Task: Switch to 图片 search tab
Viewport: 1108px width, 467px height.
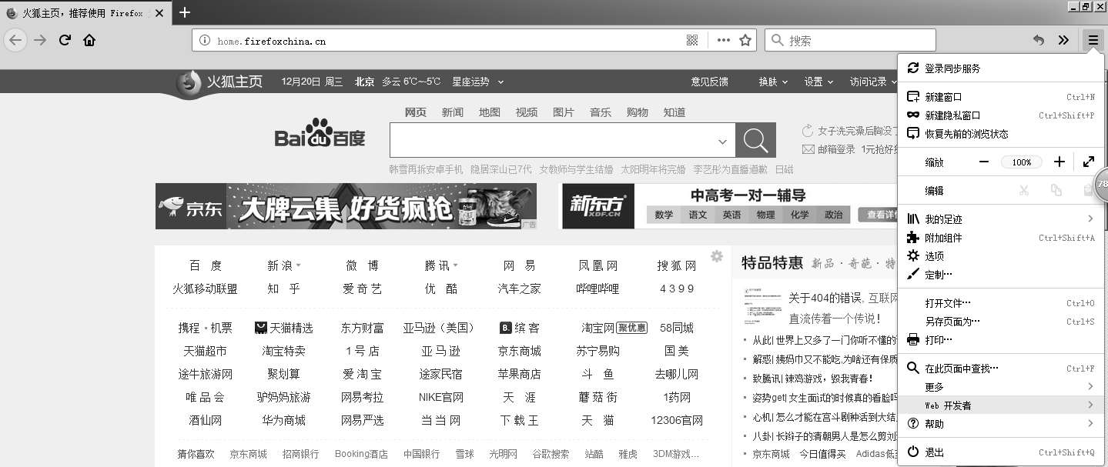Action: tap(564, 112)
